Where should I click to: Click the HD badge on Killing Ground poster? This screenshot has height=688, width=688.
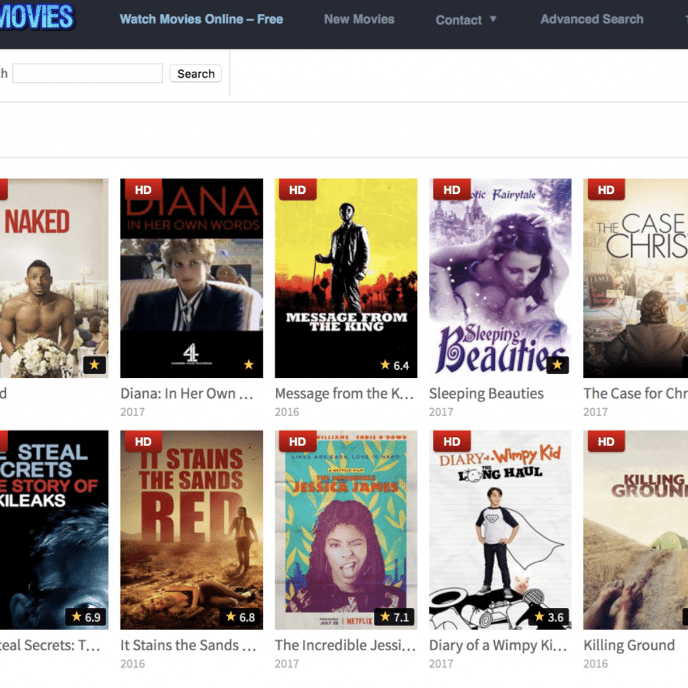click(605, 441)
